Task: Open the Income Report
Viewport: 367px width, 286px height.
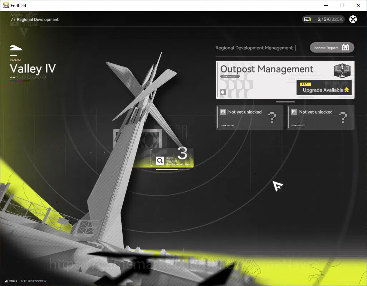Action: click(332, 48)
